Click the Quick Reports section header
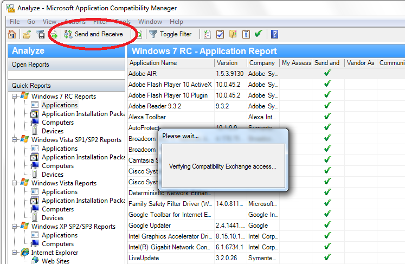This screenshot has width=405, height=264. pyautogui.click(x=66, y=86)
